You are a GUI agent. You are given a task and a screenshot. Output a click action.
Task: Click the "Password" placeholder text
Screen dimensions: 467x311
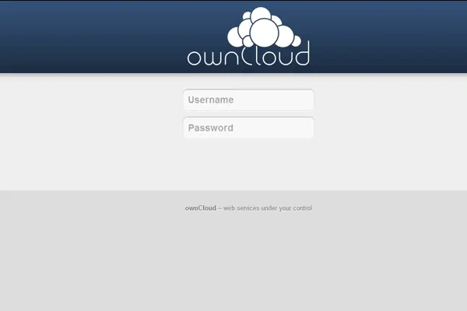pos(210,128)
